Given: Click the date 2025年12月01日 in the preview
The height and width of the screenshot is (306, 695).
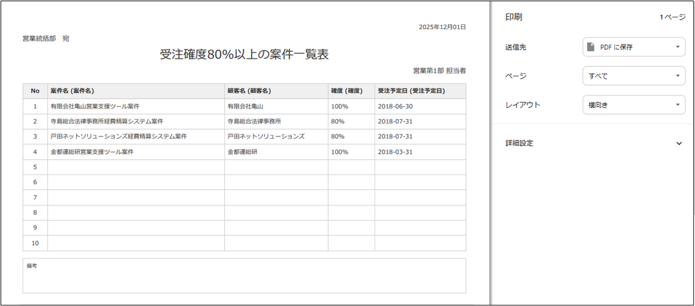Looking at the screenshot, I should pos(442,27).
